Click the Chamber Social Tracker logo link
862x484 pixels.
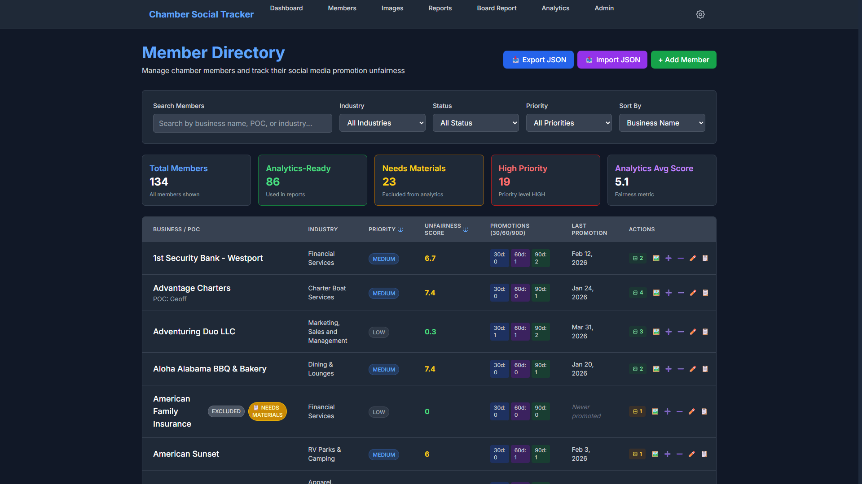[201, 14]
